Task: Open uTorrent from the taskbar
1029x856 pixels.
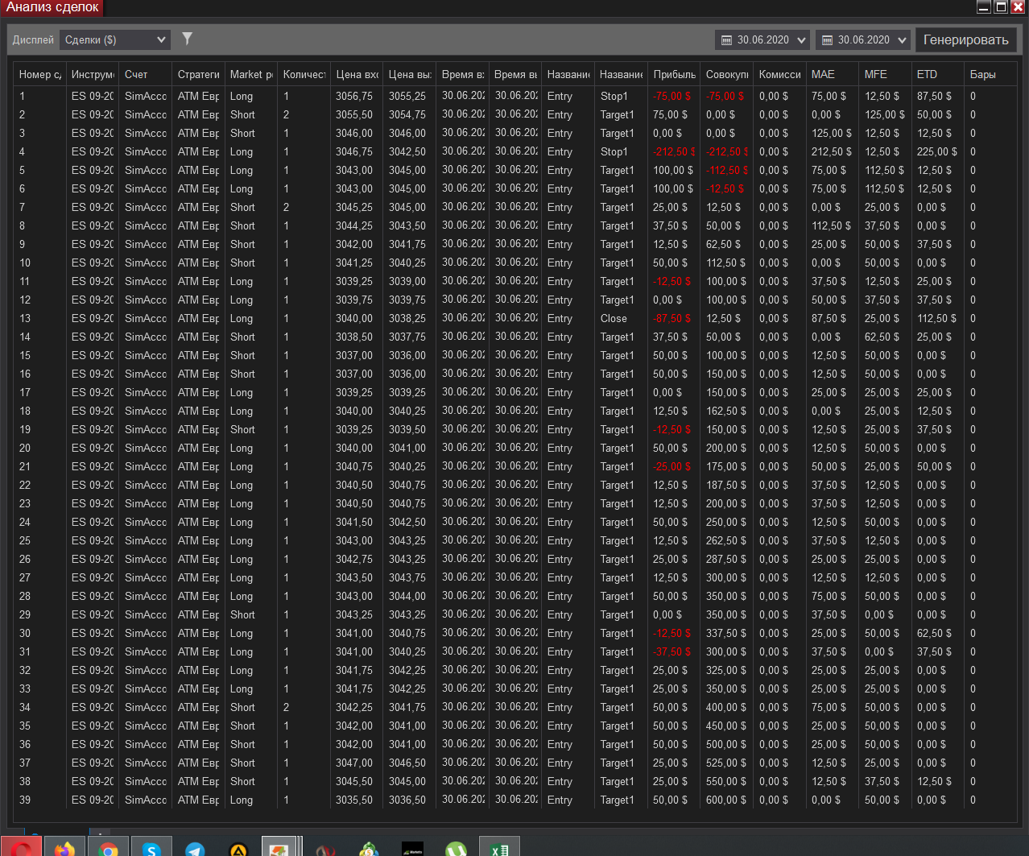Action: [456, 848]
